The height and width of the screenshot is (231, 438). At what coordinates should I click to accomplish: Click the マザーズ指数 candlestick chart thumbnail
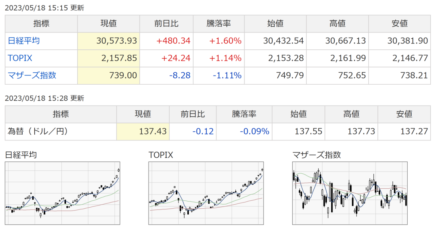[350, 193]
